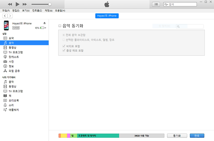This screenshot has height=141, width=214.
Task: Click the 도큐멘트 및 데이터 storage segment
Action: [x=98, y=136]
